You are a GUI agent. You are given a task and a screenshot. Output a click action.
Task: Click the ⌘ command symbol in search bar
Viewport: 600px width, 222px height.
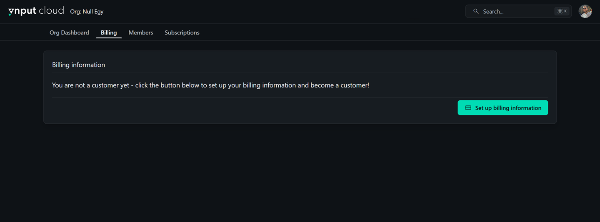coord(560,11)
